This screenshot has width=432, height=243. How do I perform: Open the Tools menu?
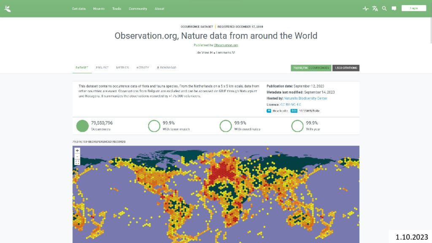coord(116,9)
